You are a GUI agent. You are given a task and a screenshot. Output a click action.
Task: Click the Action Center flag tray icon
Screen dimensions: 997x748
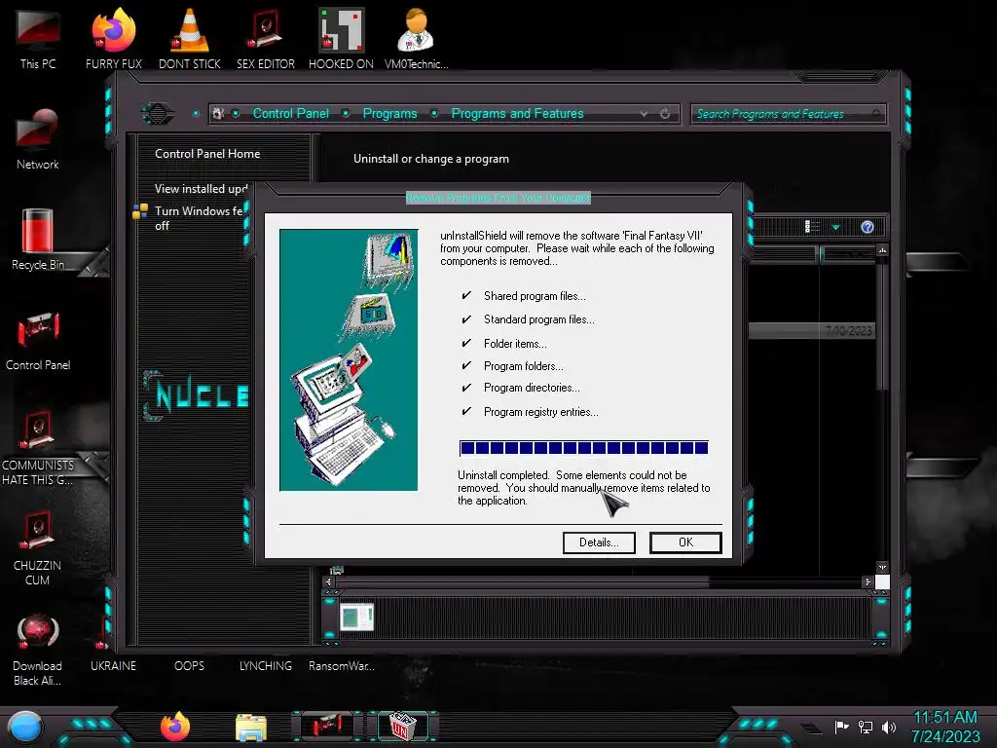(x=841, y=727)
